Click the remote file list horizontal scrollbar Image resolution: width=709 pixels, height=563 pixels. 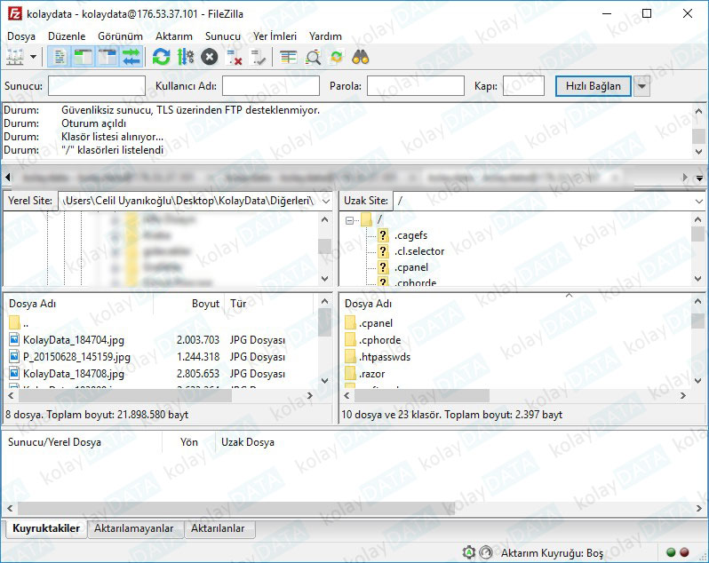pyautogui.click(x=421, y=396)
